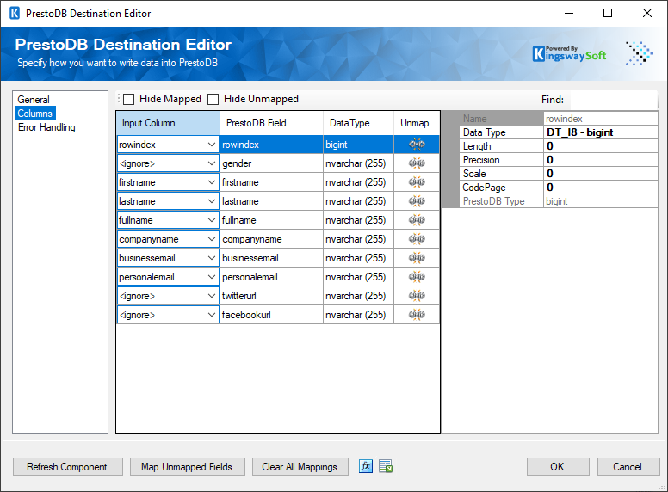Image resolution: width=668 pixels, height=492 pixels.
Task: Select the gender PrestoDB field cell
Action: [271, 163]
